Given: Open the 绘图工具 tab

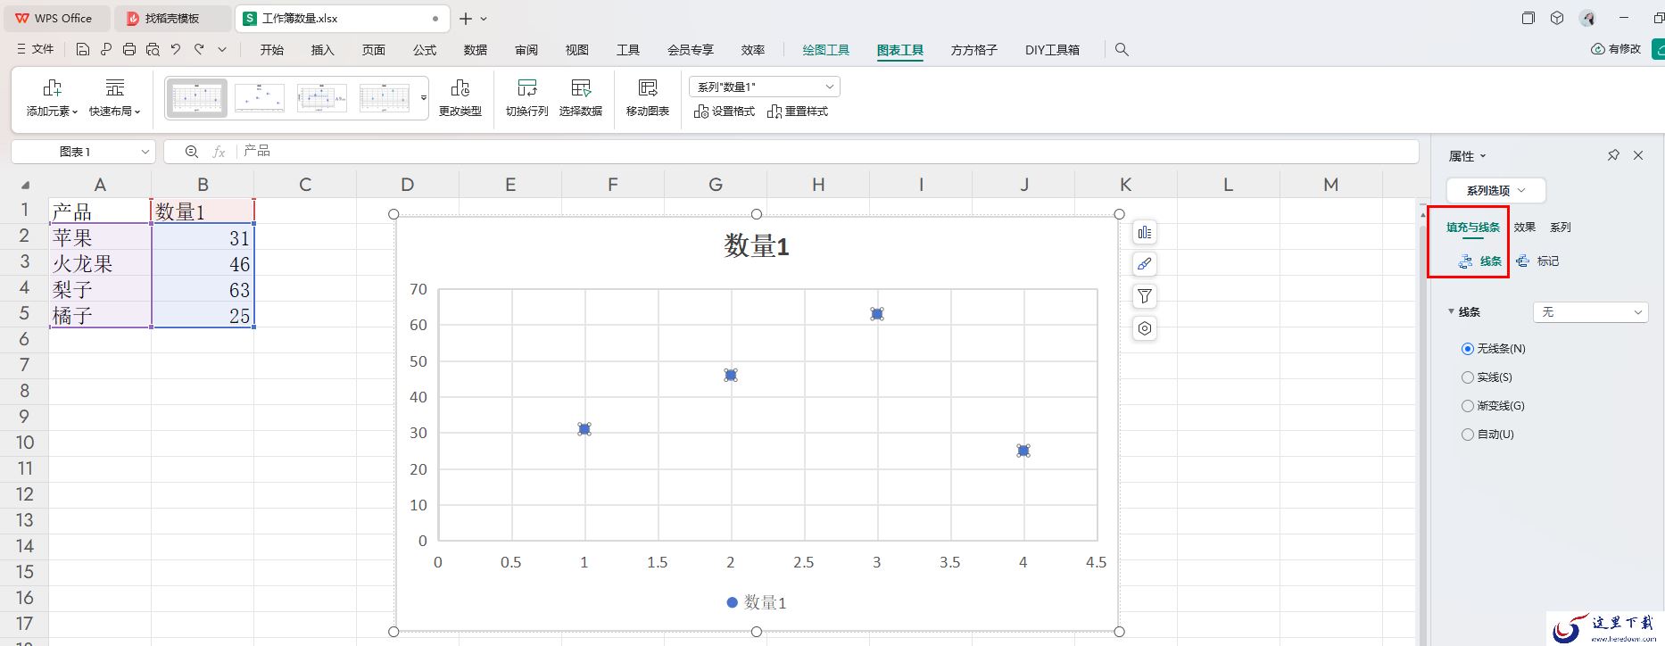Looking at the screenshot, I should click(826, 50).
